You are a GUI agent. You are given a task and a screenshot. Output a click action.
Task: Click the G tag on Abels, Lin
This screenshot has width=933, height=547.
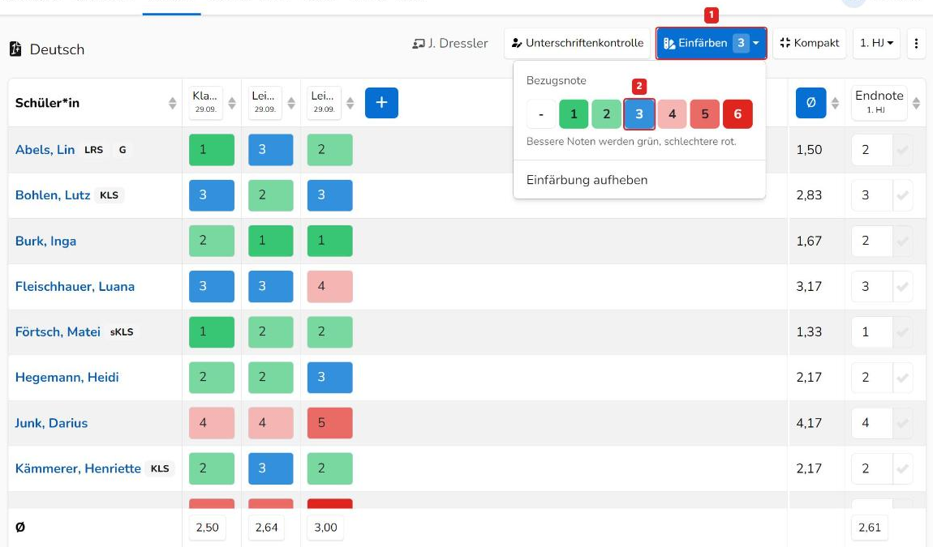pos(122,150)
